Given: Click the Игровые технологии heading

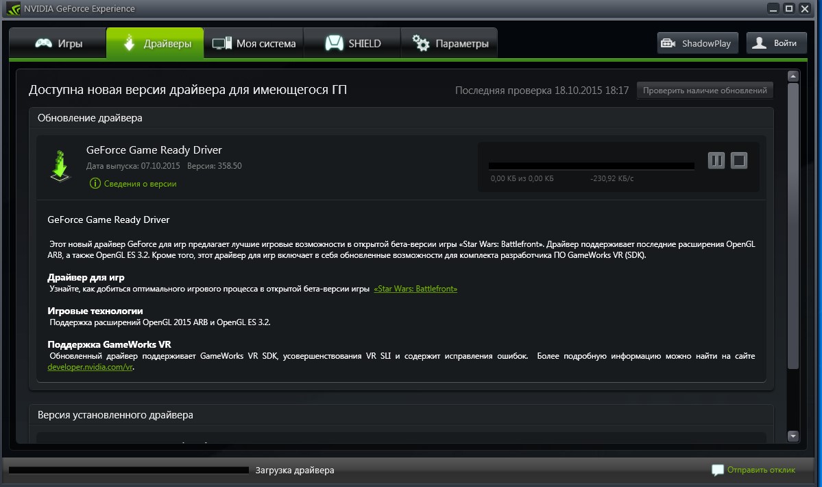Looking at the screenshot, I should (x=95, y=311).
